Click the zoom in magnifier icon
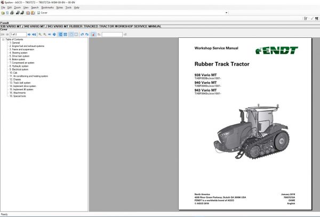The height and width of the screenshot is (217, 320). point(39,34)
